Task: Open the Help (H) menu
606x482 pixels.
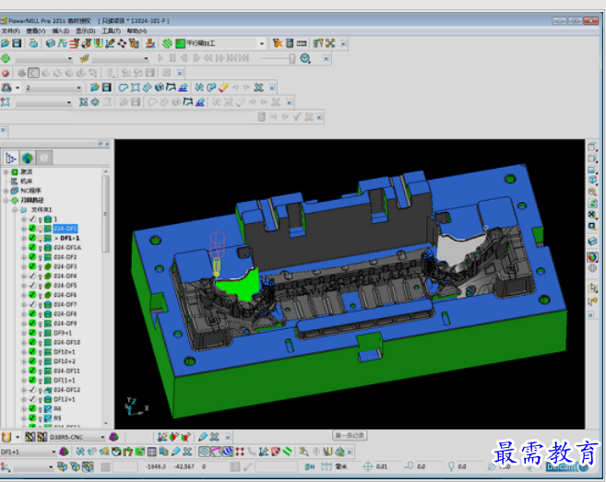Action: (x=137, y=31)
